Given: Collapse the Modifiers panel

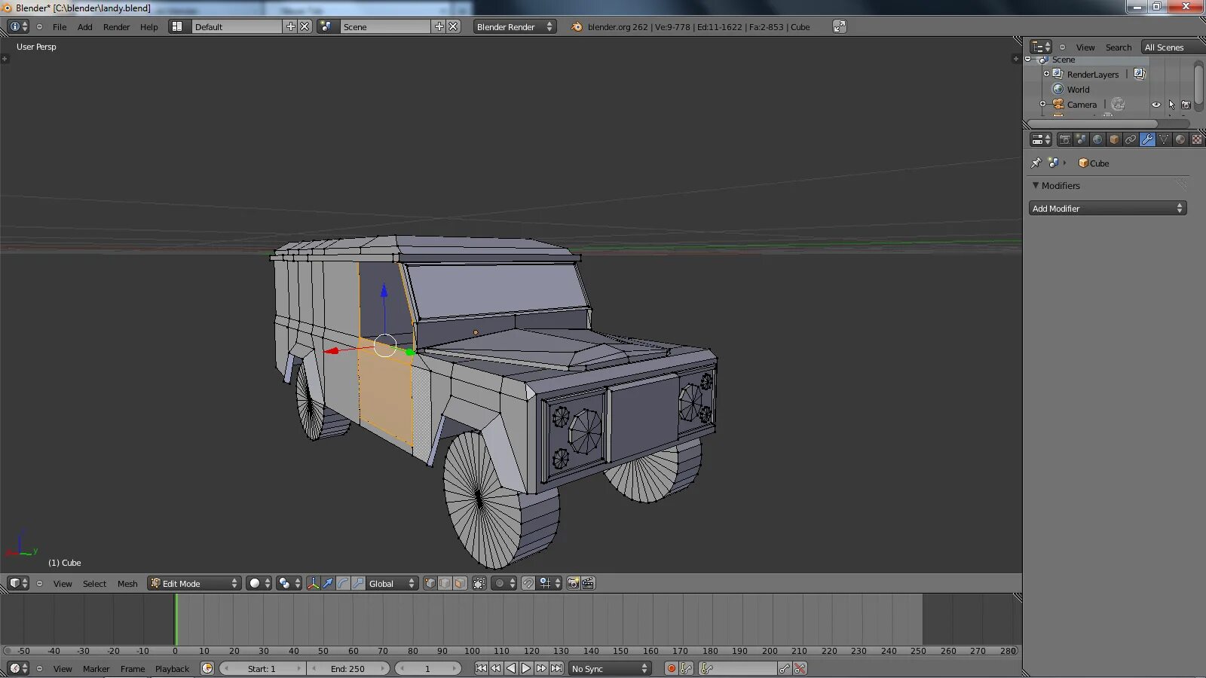Looking at the screenshot, I should pos(1036,185).
